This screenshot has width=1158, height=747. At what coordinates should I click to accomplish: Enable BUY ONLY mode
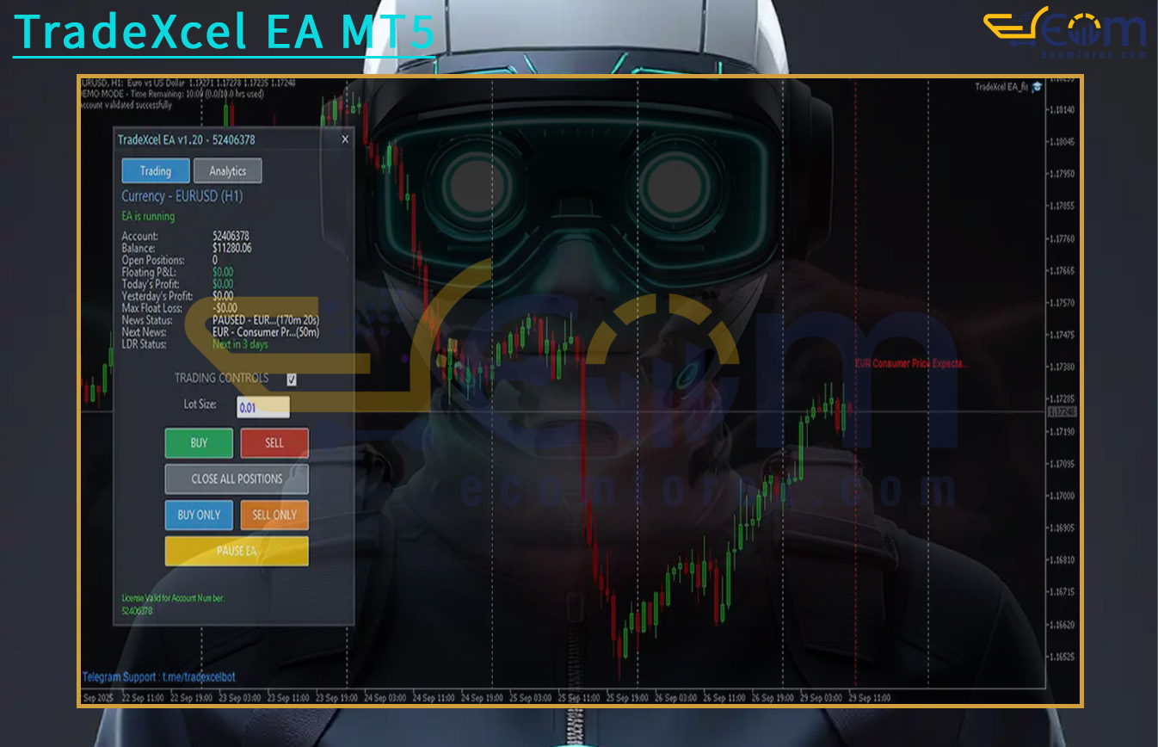pos(199,515)
